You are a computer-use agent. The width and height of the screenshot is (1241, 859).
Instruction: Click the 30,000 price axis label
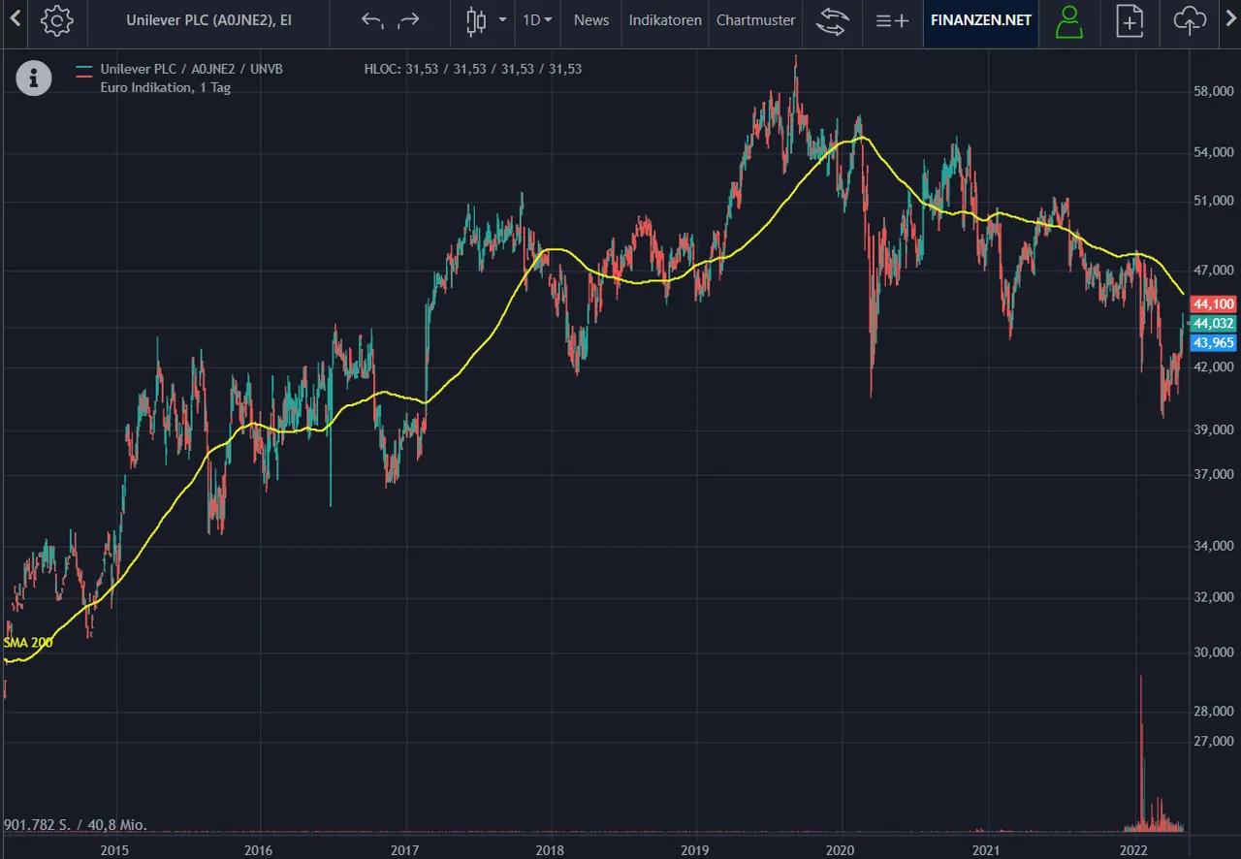[1213, 652]
